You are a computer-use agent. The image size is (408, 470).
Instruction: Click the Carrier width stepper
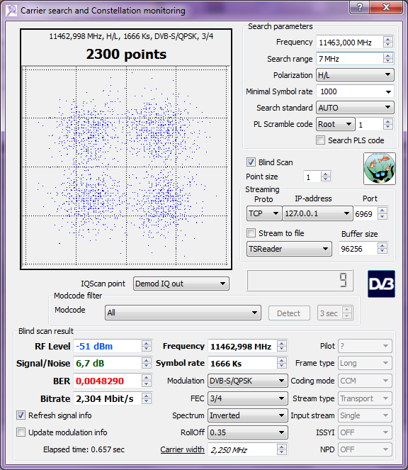point(282,449)
